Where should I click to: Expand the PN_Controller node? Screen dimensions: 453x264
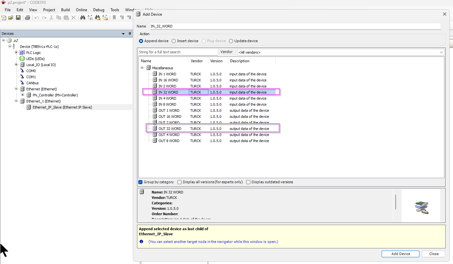pyautogui.click(x=23, y=95)
